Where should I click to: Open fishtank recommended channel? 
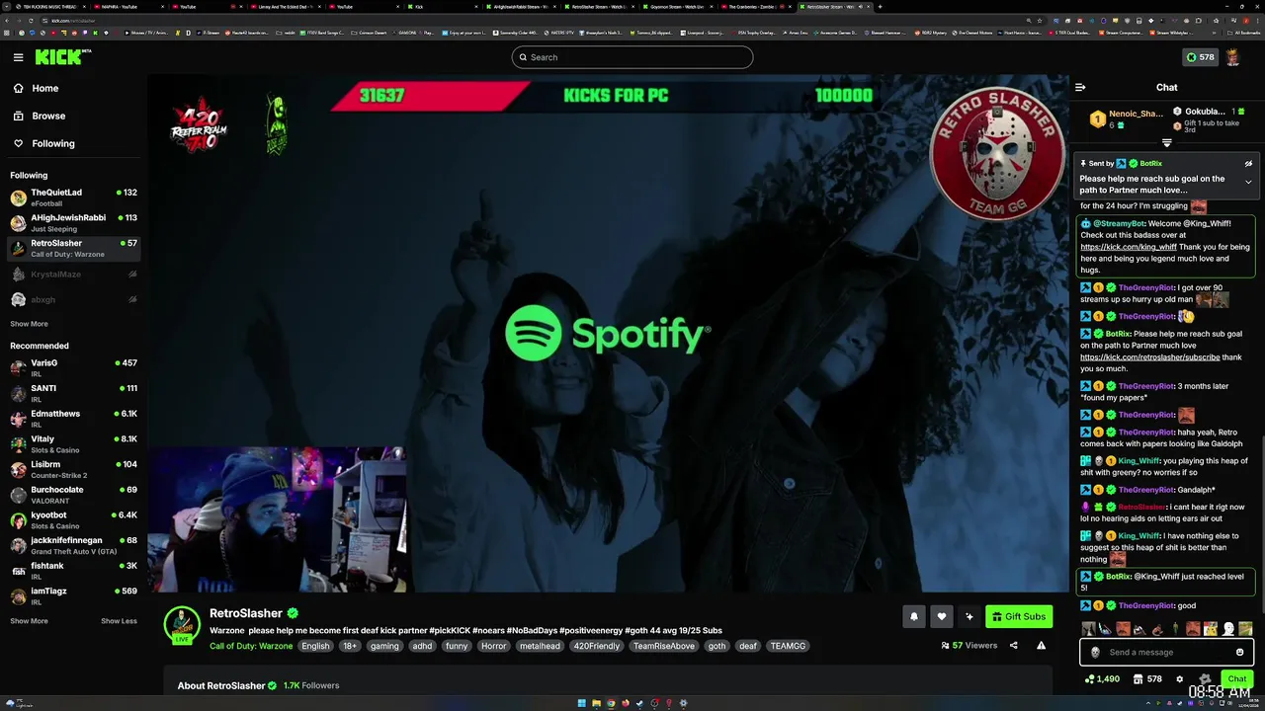click(x=74, y=571)
